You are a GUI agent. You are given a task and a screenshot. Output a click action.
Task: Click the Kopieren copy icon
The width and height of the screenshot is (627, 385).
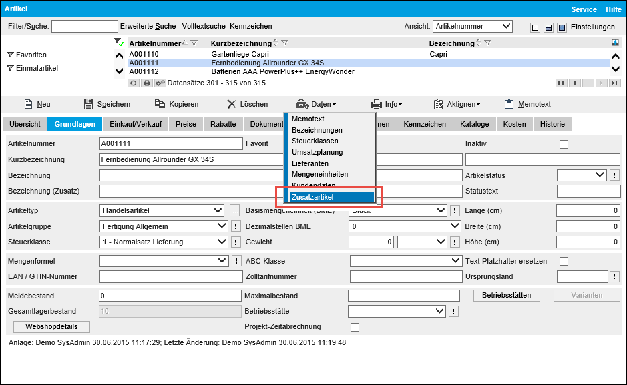[x=160, y=104]
